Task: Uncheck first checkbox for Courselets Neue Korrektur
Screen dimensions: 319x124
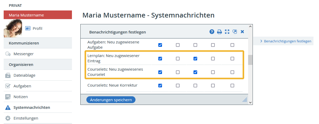Action: click(160, 85)
